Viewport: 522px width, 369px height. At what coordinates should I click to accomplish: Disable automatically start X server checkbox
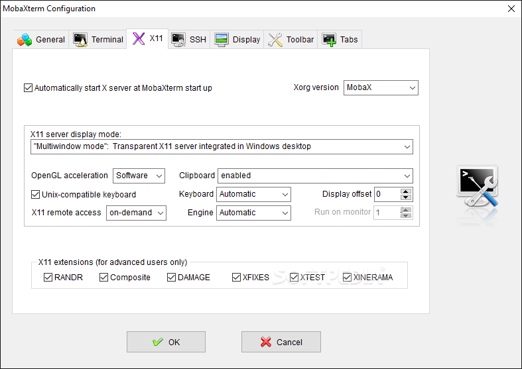tap(28, 87)
